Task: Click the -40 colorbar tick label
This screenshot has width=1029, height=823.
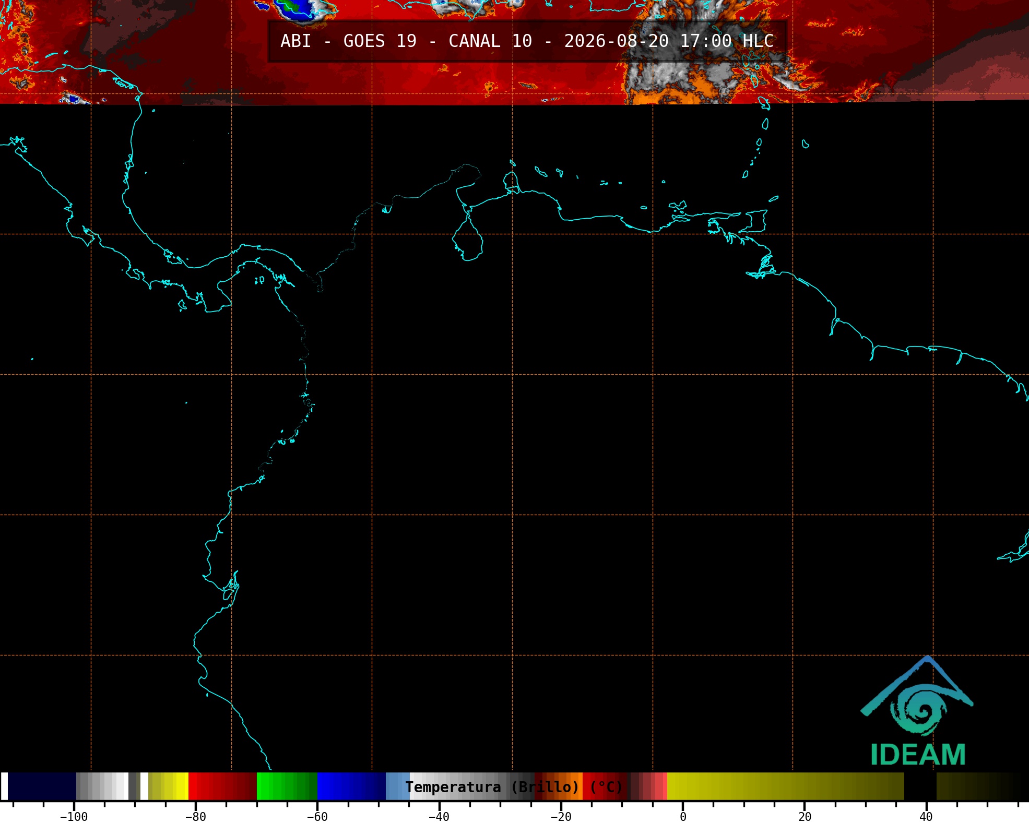Action: pos(439,817)
